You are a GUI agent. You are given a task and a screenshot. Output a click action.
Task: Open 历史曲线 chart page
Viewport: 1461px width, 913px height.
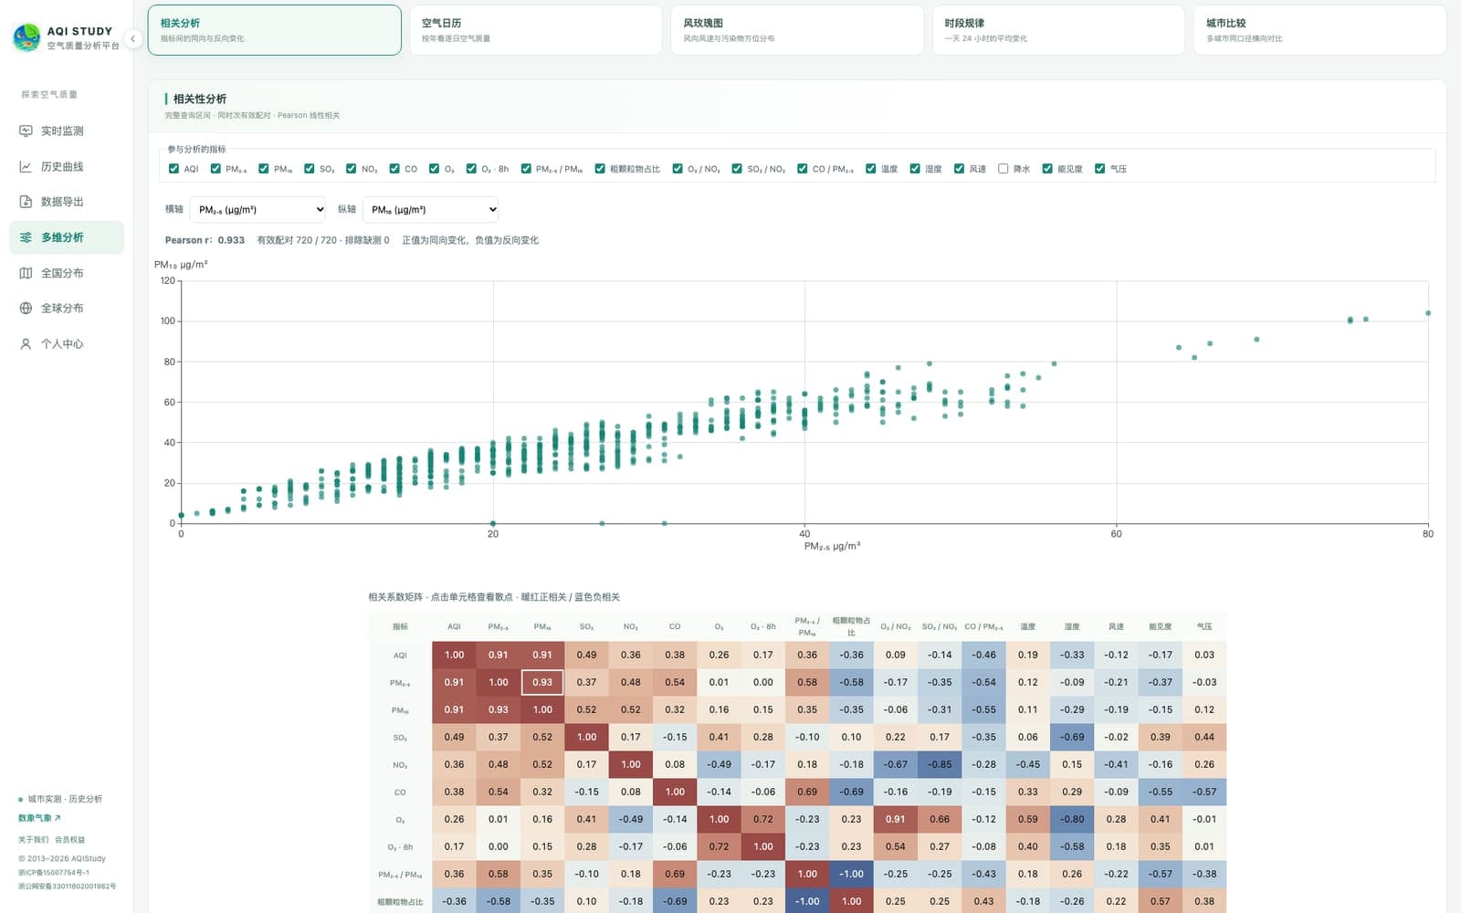click(66, 167)
